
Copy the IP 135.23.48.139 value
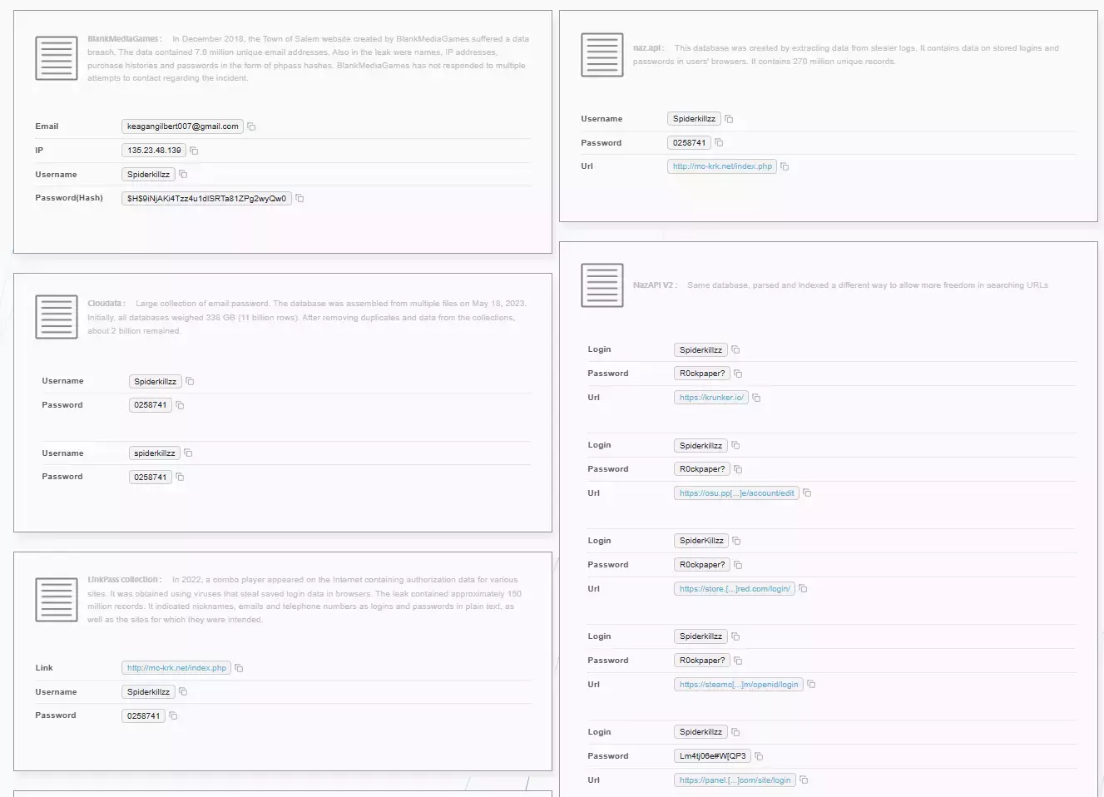pos(194,151)
